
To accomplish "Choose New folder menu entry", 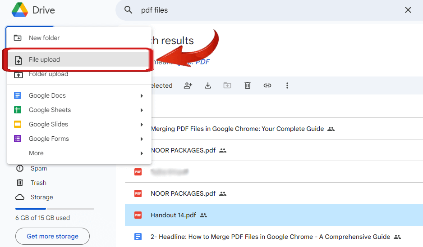I will pyautogui.click(x=44, y=38).
